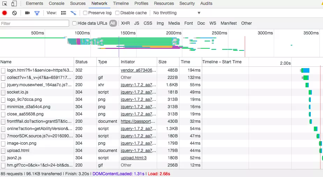The width and height of the screenshot is (323, 177).
Task: Click into the Filter text field
Action: 35,23
